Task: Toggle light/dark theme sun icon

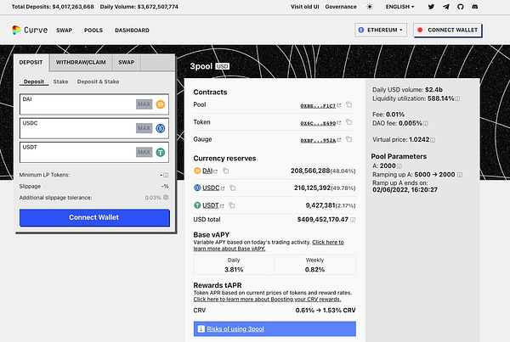Action: (370, 7)
